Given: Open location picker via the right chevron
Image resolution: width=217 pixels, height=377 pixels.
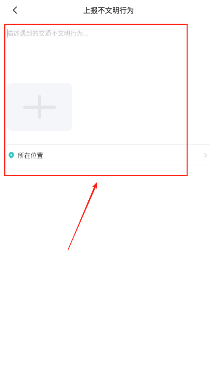Looking at the screenshot, I should point(206,155).
